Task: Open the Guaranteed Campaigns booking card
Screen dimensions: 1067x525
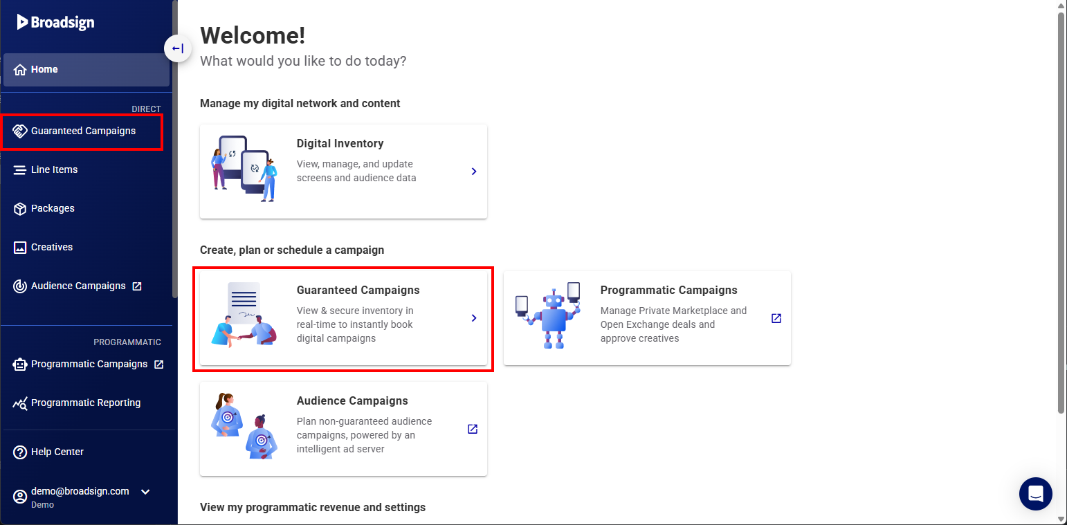Action: tap(343, 318)
